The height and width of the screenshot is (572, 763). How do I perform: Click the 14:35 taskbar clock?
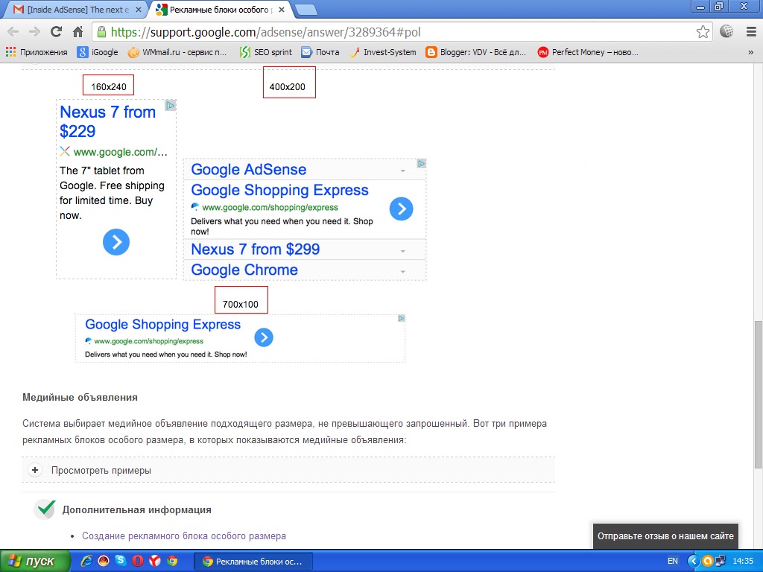743,561
